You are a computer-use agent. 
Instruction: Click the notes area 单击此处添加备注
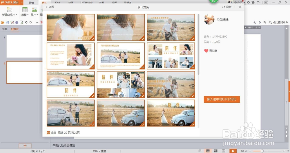tap(64, 145)
